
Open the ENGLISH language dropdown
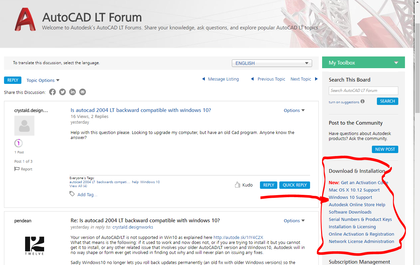(272, 63)
